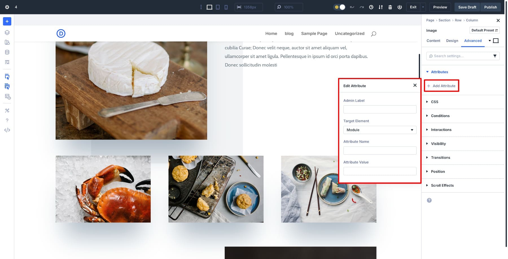This screenshot has height=259, width=508.
Task: Open the code brackets icon in sidebar
Action: tap(7, 130)
